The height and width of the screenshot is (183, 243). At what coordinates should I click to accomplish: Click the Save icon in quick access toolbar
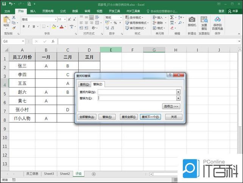(x=4, y=4)
